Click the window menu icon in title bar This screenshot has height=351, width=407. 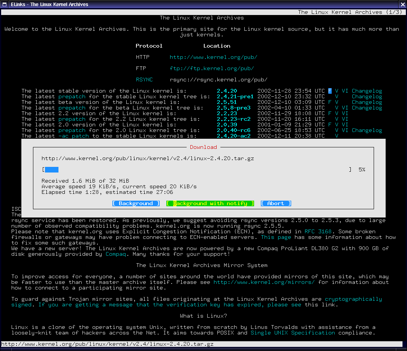point(4,4)
